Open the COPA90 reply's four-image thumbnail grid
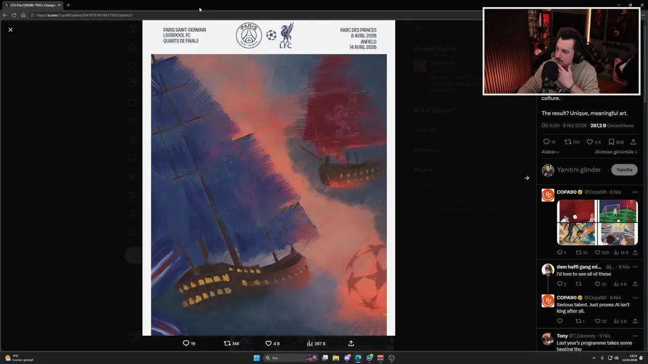Image resolution: width=648 pixels, height=364 pixels. [597, 222]
